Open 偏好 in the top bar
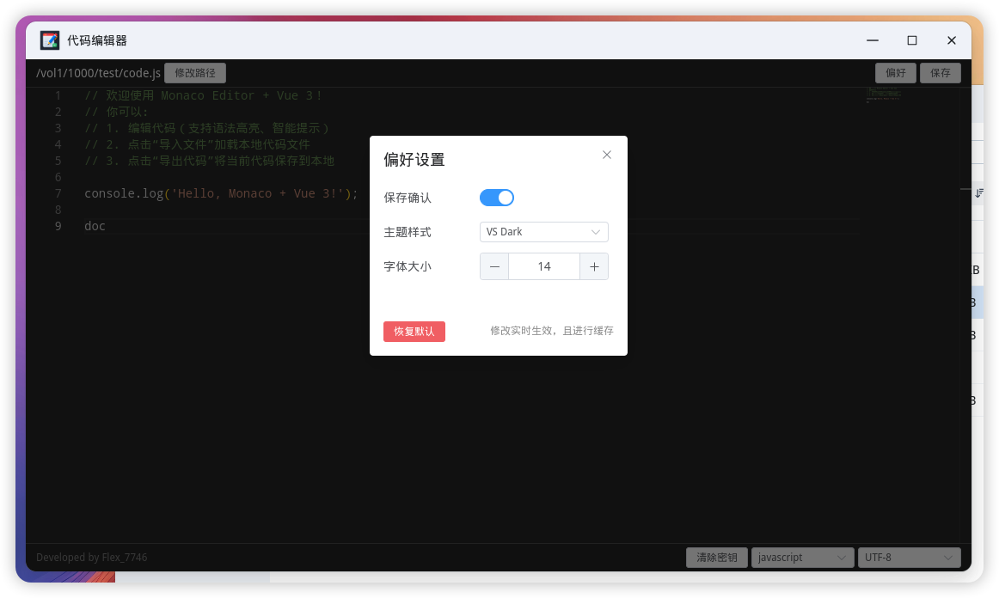The width and height of the screenshot is (999, 598). click(895, 72)
